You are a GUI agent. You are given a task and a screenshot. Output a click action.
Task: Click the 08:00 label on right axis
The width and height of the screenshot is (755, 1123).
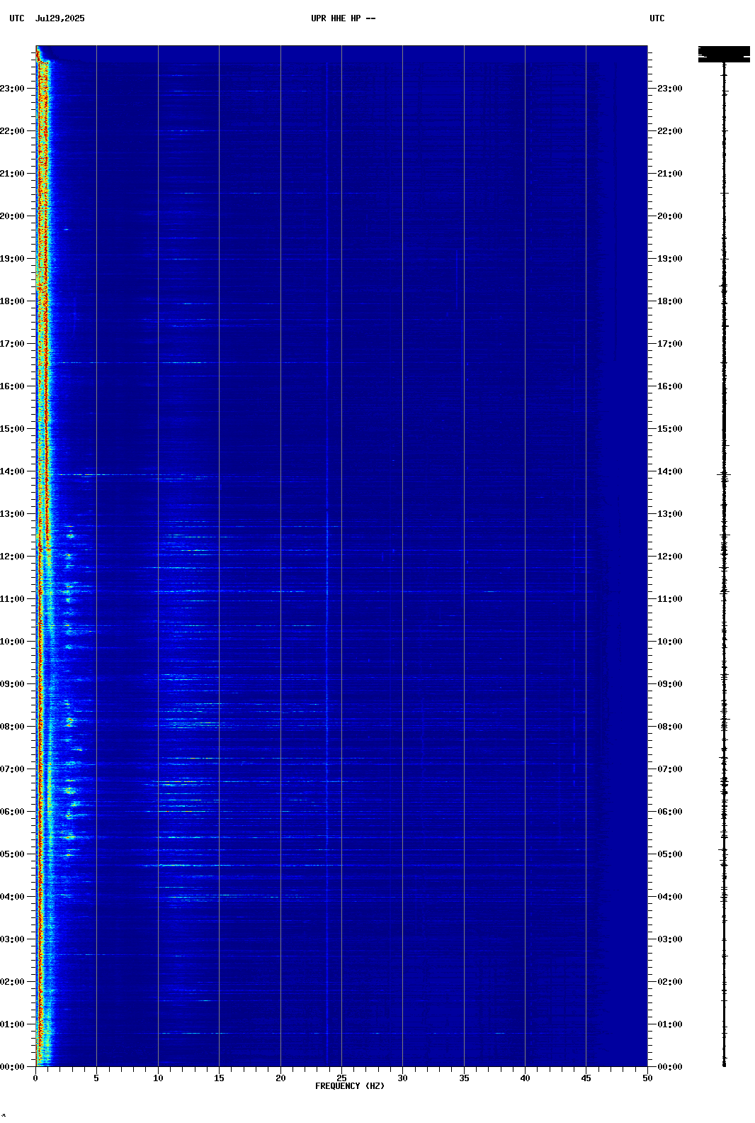(670, 727)
